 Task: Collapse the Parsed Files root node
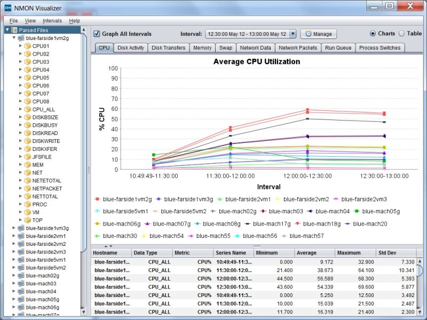(7, 30)
